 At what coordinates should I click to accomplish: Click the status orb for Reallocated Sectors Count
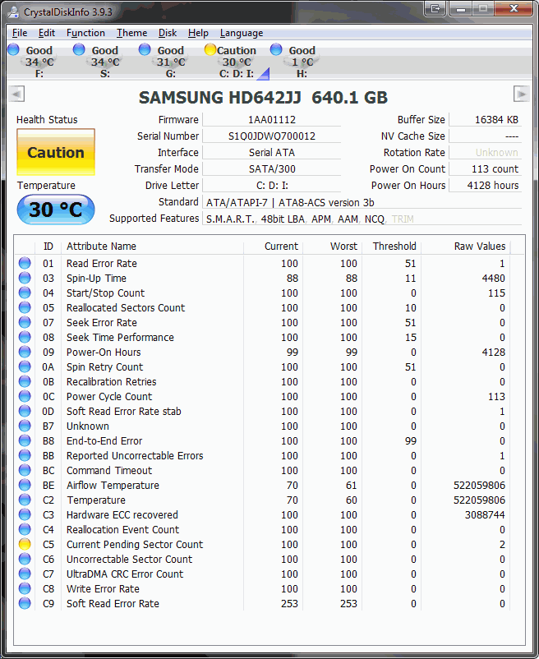pos(25,307)
